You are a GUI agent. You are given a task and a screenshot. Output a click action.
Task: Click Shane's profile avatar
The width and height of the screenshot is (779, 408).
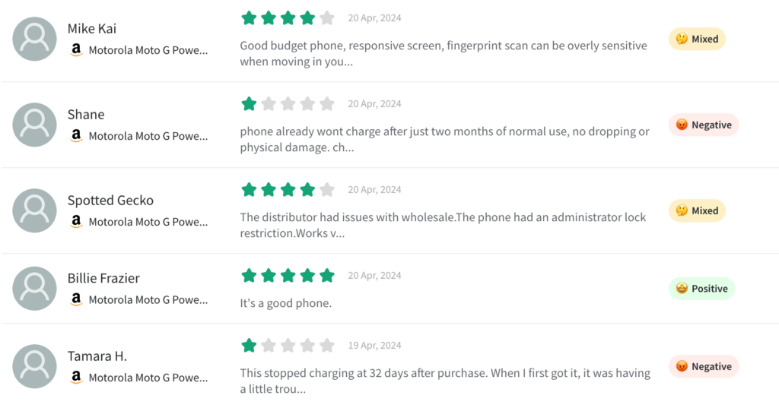pos(34,125)
